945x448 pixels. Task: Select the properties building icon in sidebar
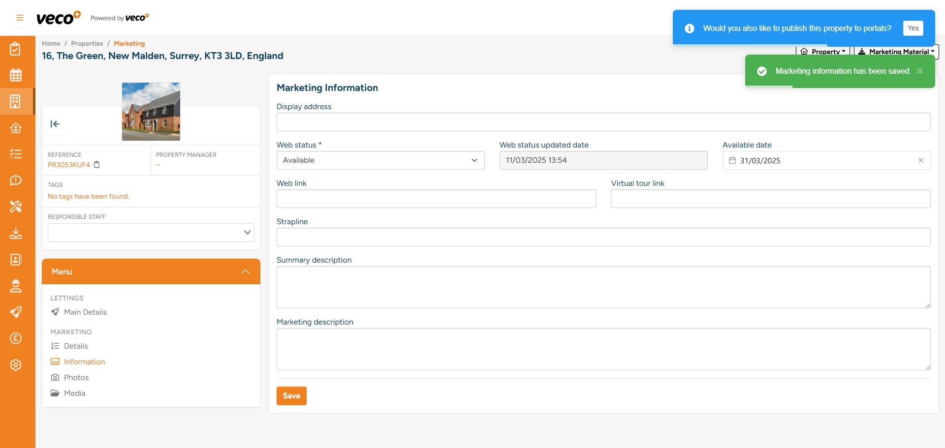[x=16, y=101]
